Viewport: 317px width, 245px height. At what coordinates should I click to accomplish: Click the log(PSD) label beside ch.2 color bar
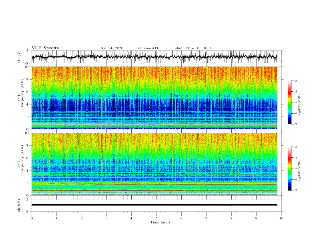pyautogui.click(x=299, y=171)
